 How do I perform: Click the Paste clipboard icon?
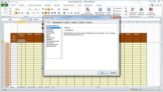pyautogui.click(x=5, y=9)
